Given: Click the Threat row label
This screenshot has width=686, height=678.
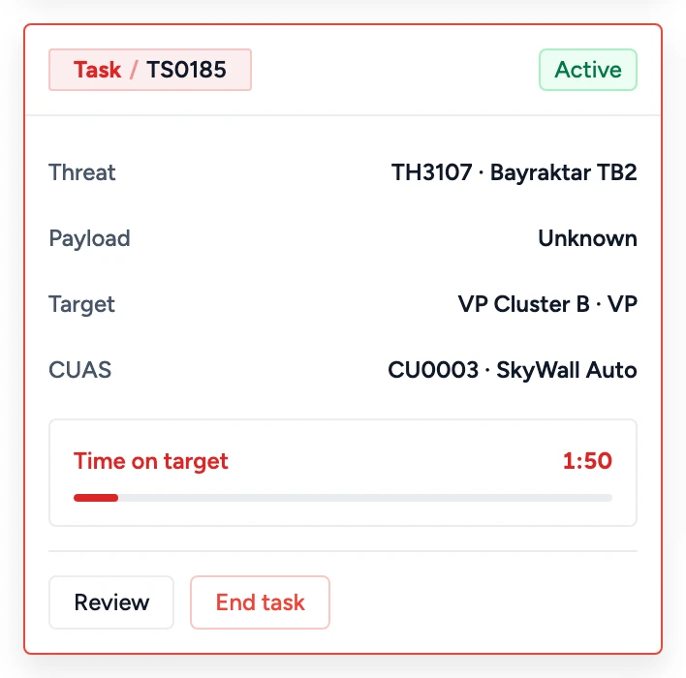Looking at the screenshot, I should point(81,172).
